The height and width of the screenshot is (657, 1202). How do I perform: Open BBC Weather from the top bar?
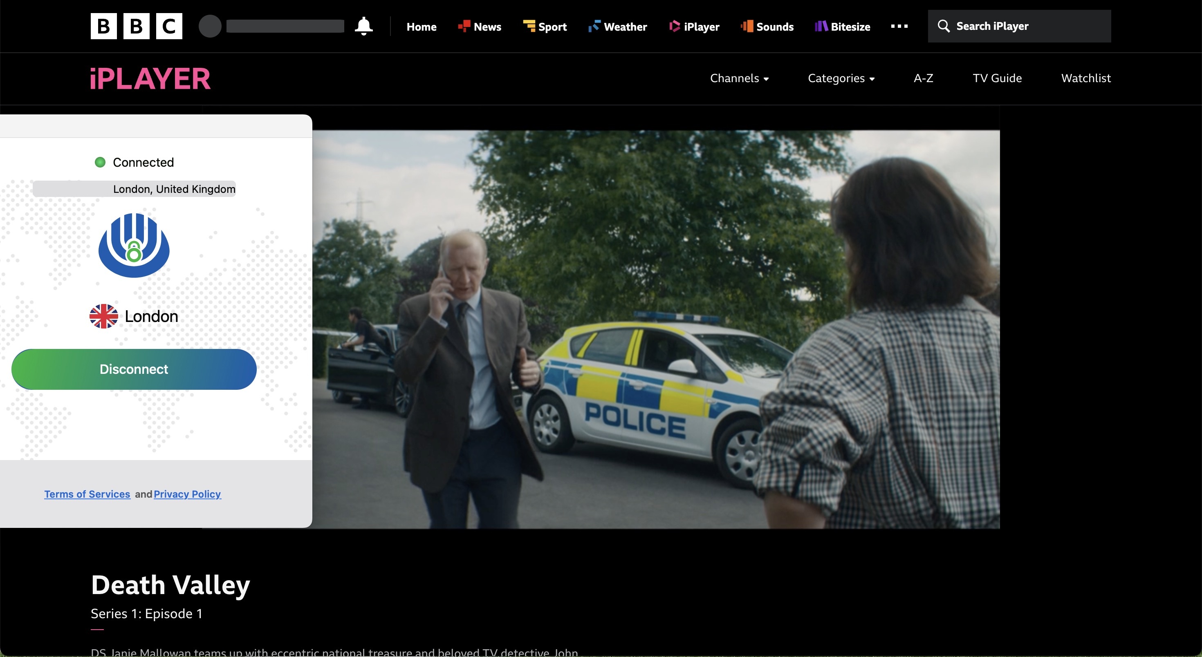point(617,27)
